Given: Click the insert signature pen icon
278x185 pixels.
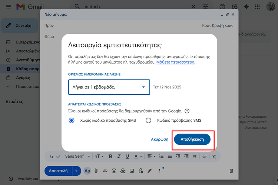Looking at the screenshot, I should click(149, 171).
